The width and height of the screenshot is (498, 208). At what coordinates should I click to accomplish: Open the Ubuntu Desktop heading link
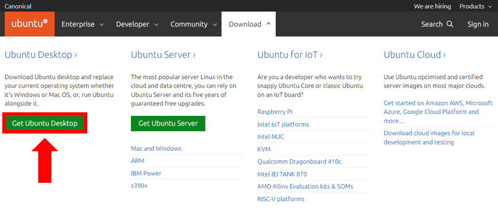click(41, 55)
